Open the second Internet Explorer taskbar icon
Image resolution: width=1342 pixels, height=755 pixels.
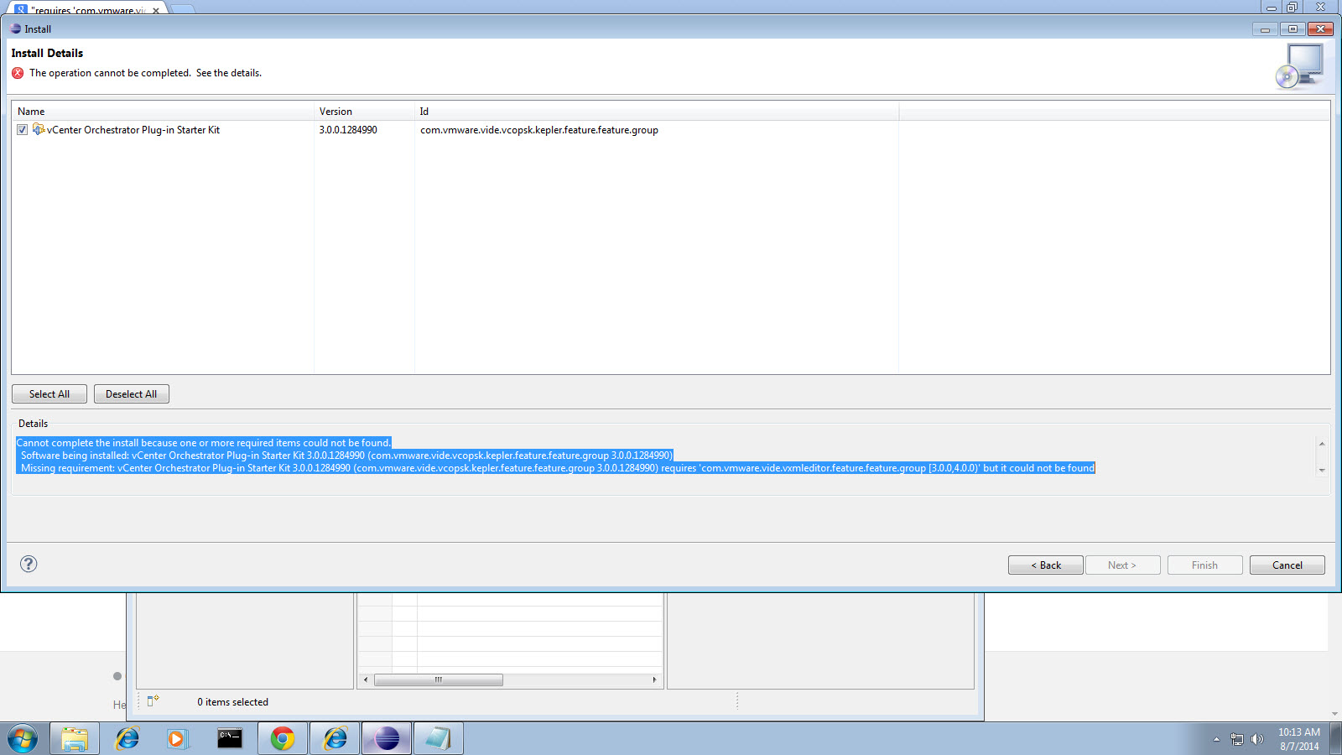point(335,739)
